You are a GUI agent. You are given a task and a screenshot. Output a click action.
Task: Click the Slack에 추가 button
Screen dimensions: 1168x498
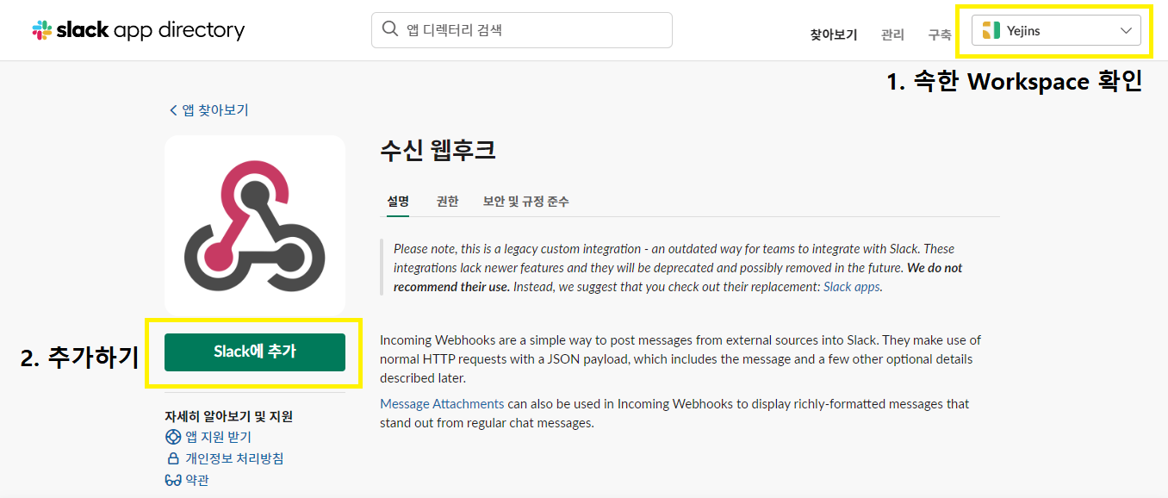point(255,352)
